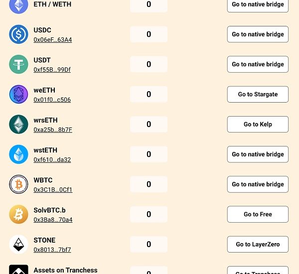Go to native bridge for USDC
This screenshot has height=274, width=299.
click(x=258, y=34)
